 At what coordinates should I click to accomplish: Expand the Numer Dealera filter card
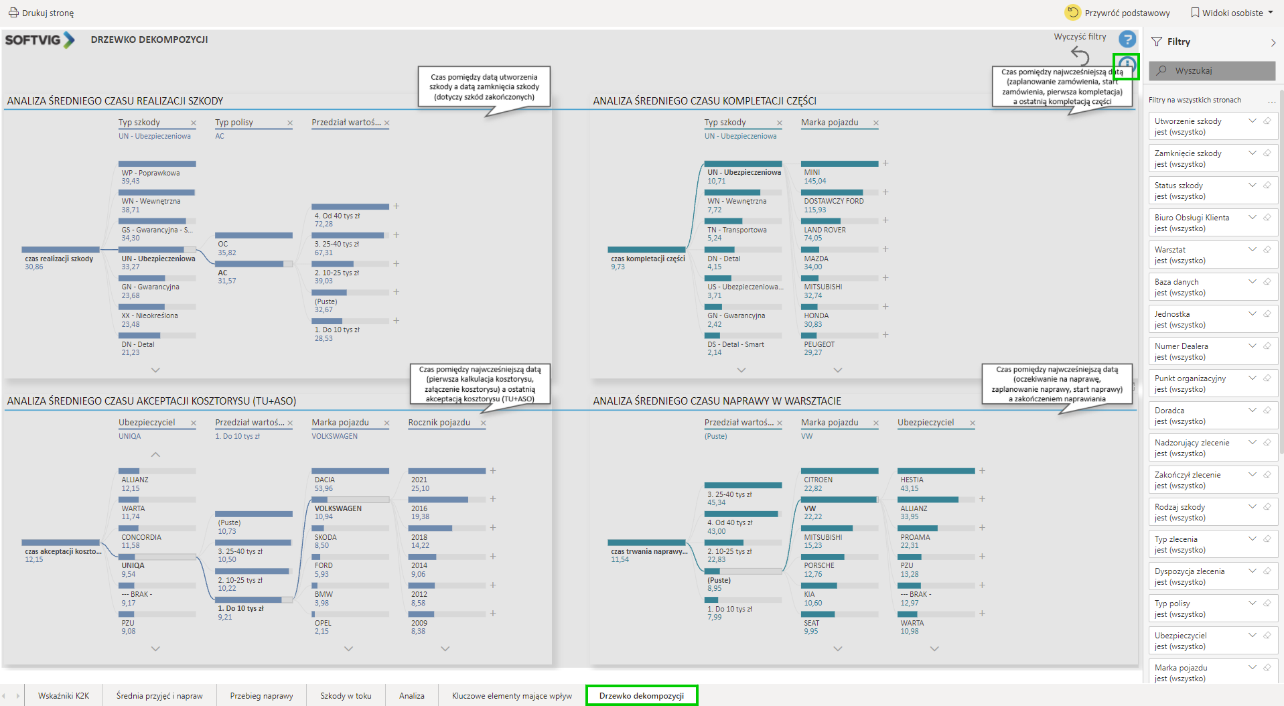(1252, 346)
